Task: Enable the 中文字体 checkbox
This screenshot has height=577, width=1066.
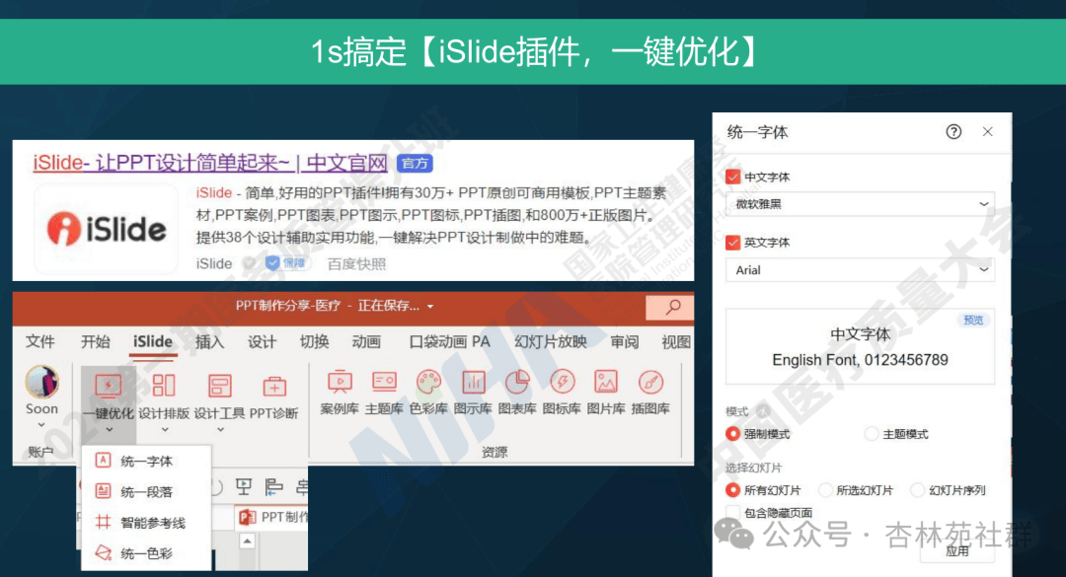Action: [731, 177]
